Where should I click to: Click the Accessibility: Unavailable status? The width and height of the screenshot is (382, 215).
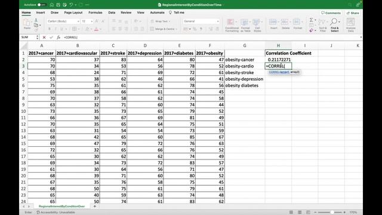56,213
